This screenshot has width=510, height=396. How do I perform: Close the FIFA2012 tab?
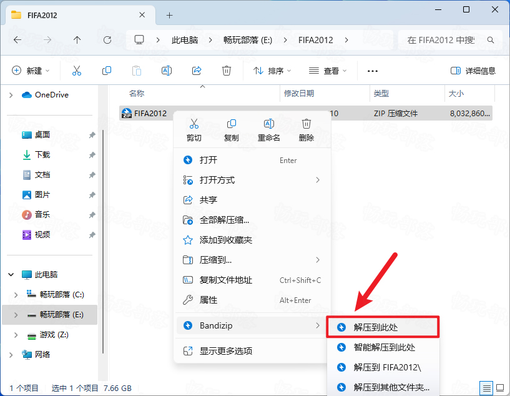142,15
